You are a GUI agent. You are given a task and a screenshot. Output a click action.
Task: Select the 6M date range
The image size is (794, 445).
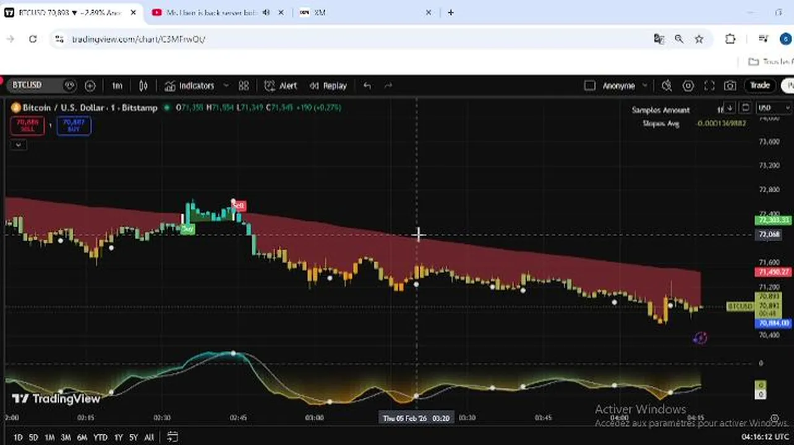coord(82,437)
